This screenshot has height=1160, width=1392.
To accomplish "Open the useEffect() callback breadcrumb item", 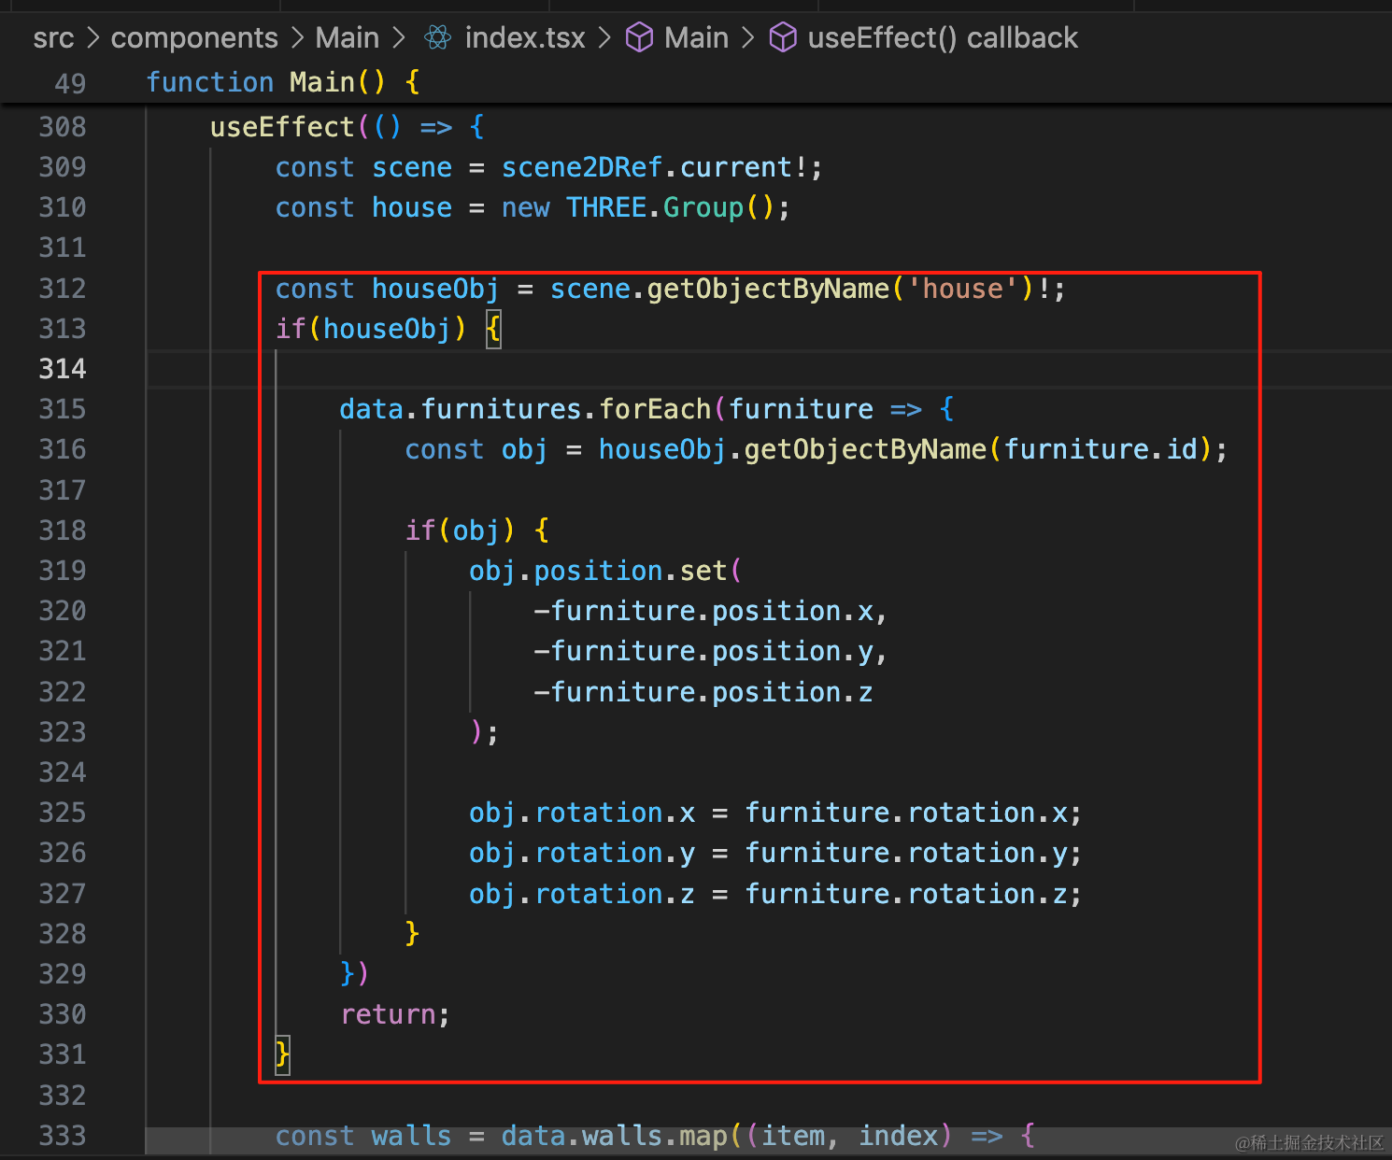I will point(943,38).
